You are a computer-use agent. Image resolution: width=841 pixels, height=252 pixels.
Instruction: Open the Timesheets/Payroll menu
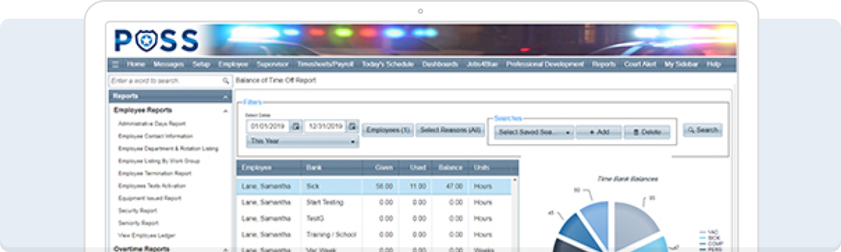click(x=325, y=64)
